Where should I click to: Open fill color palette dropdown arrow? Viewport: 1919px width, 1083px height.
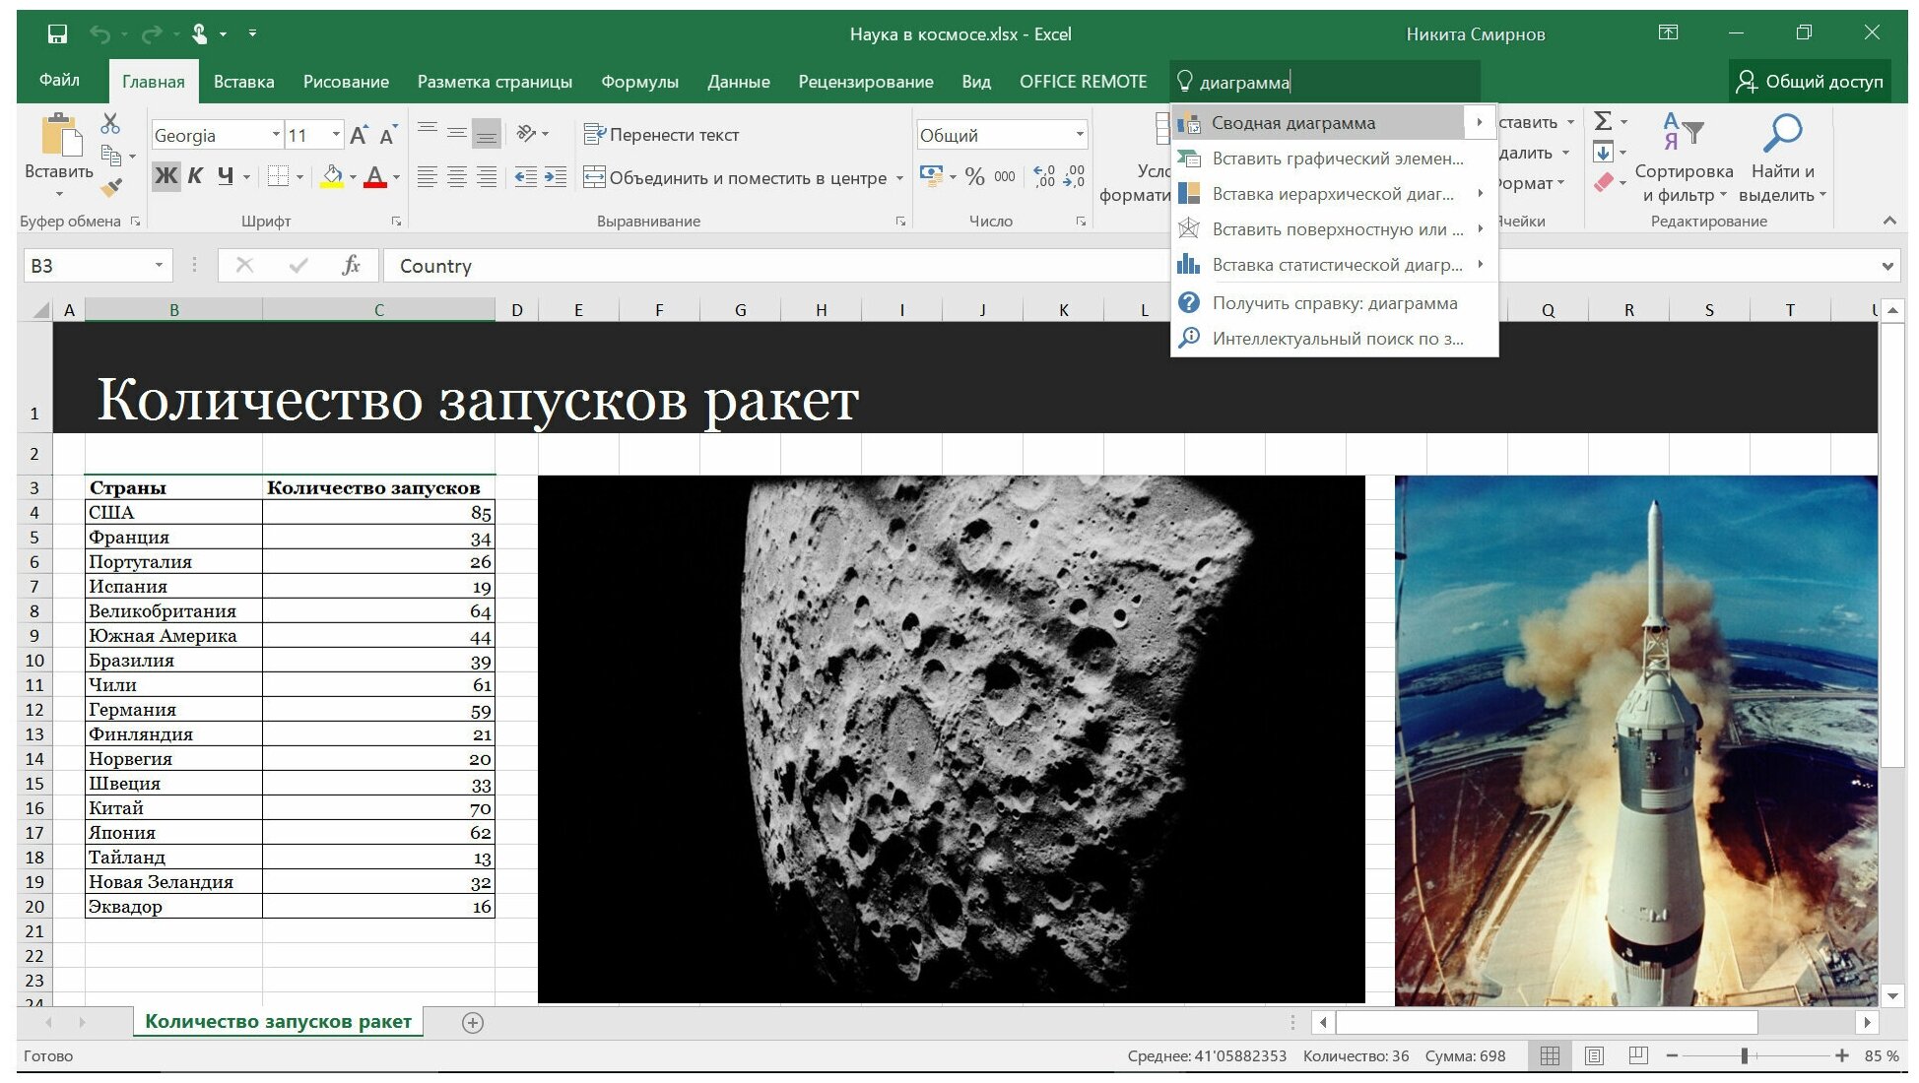click(x=354, y=177)
